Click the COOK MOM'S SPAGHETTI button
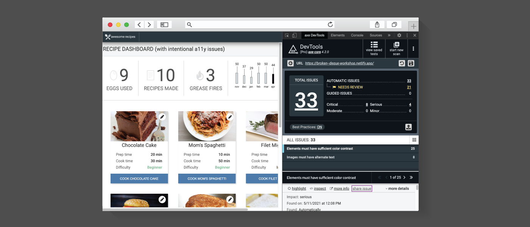 pos(207,178)
